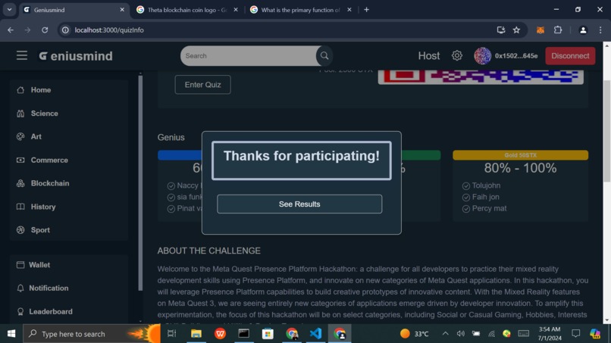Click the browser back arrow
The image size is (611, 343).
pos(11,30)
